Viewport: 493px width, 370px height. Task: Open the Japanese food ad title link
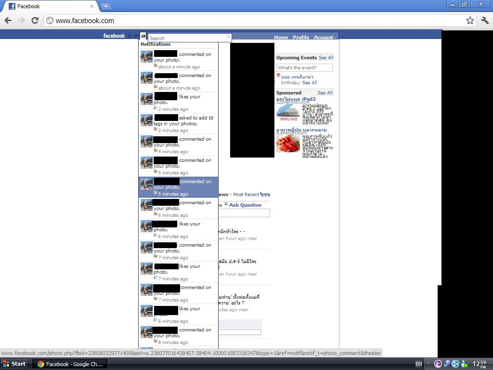point(301,130)
